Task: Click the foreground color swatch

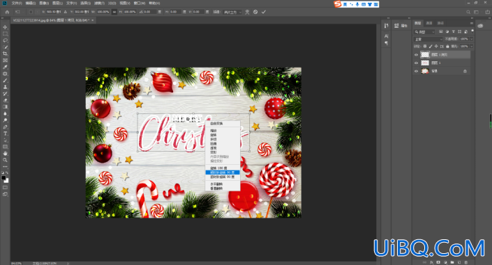Action: pyautogui.click(x=3, y=177)
